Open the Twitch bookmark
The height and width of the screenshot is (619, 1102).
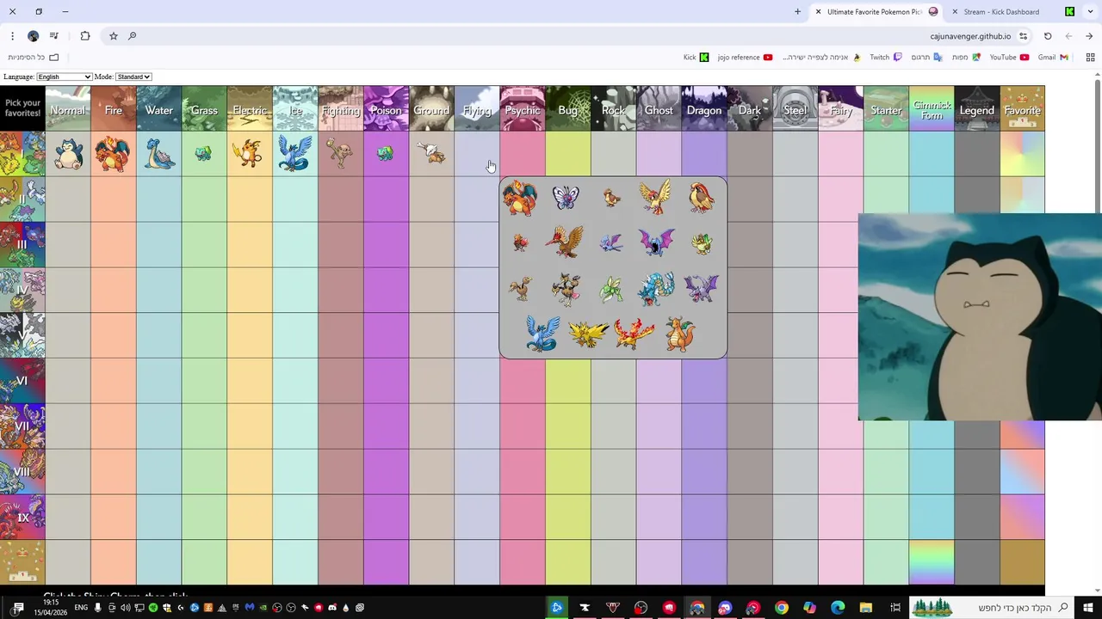tap(885, 58)
